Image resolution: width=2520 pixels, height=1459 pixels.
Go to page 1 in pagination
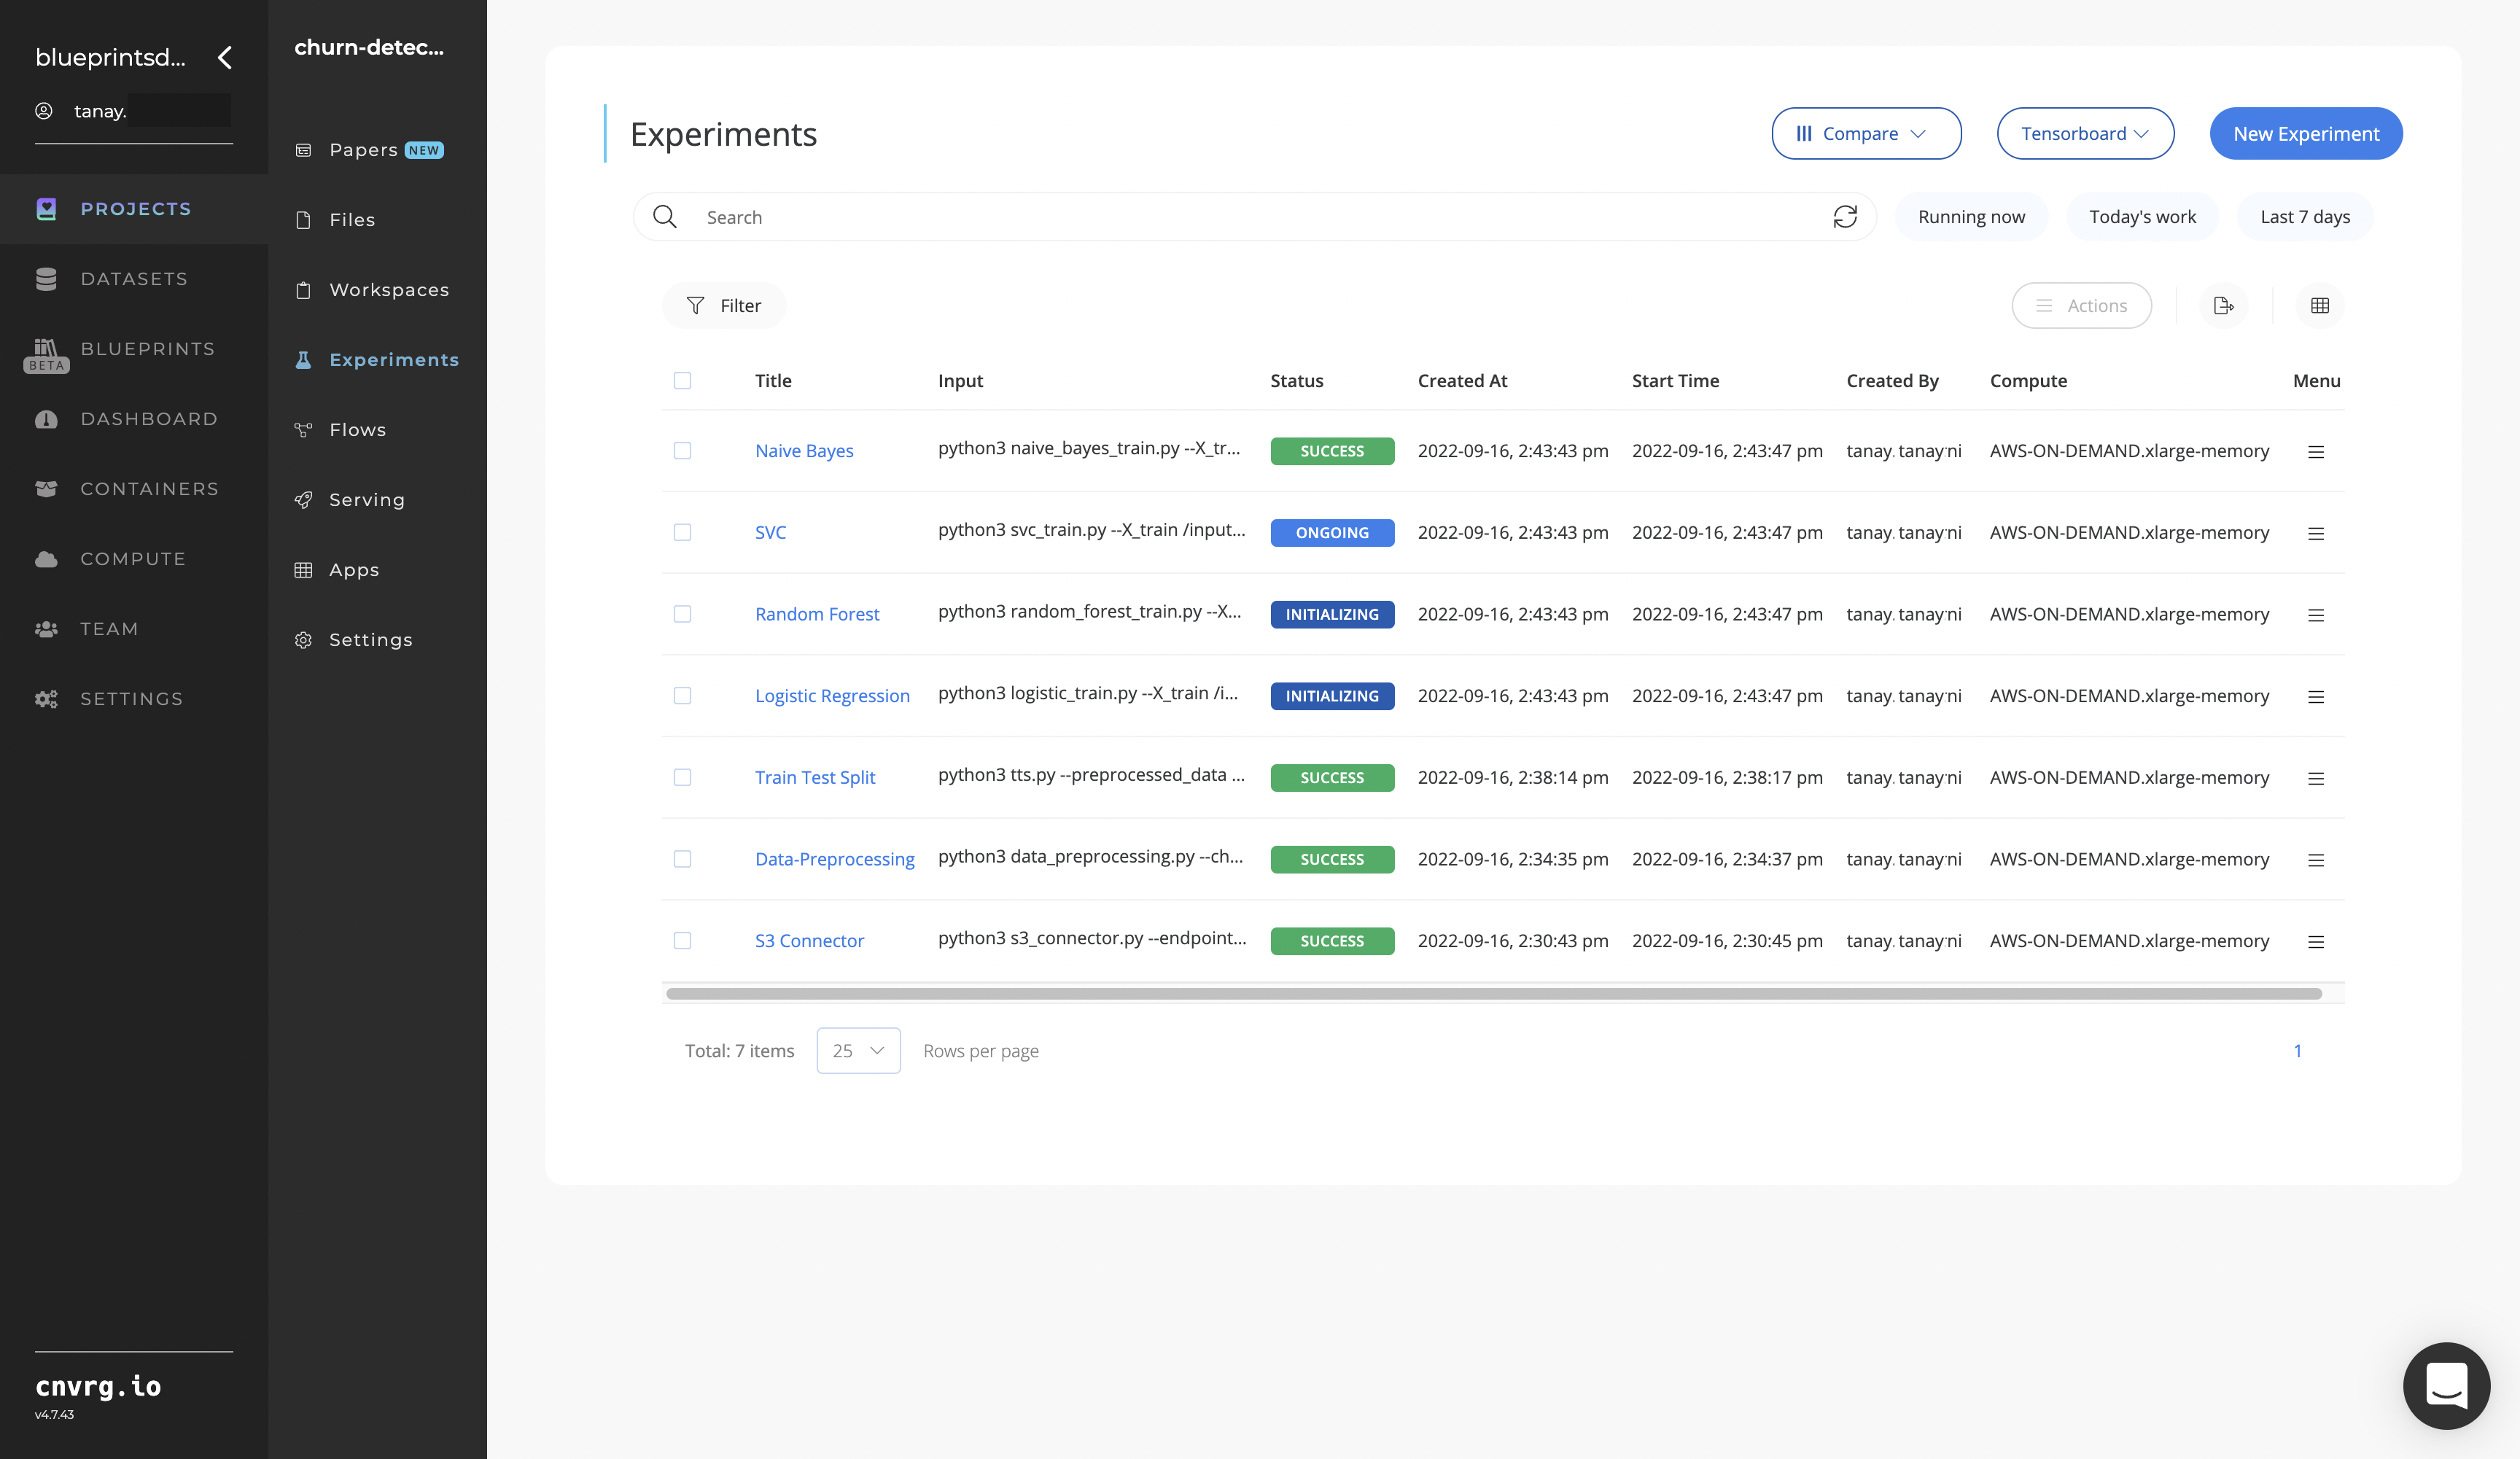[x=2298, y=1051]
